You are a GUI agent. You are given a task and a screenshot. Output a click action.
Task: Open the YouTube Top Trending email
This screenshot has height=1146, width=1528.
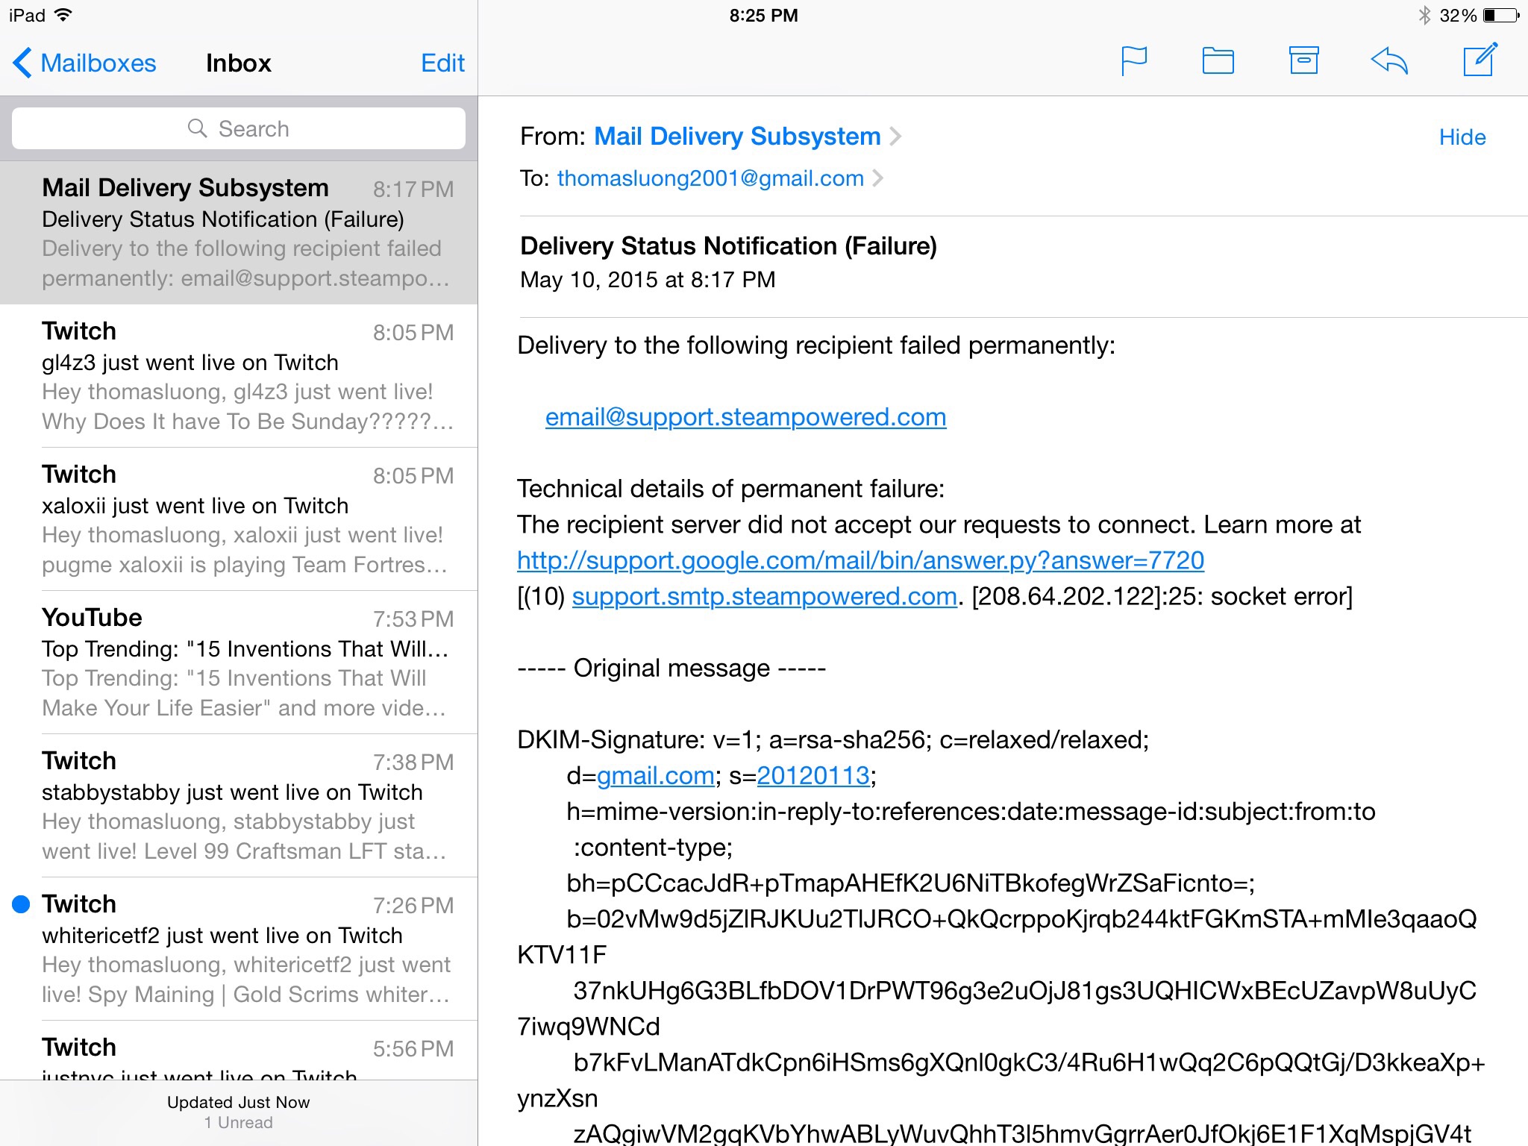tap(245, 663)
